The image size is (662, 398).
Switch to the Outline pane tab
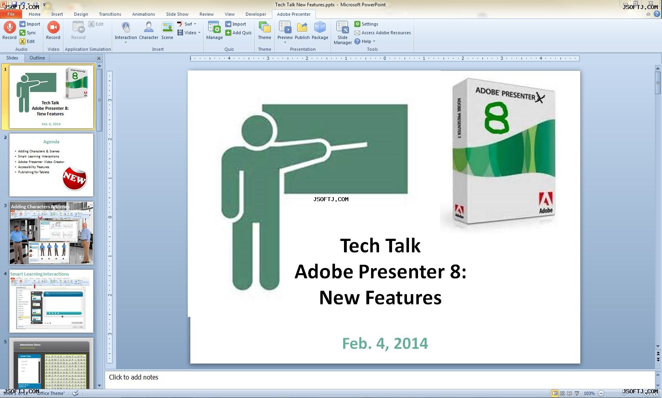(x=37, y=58)
